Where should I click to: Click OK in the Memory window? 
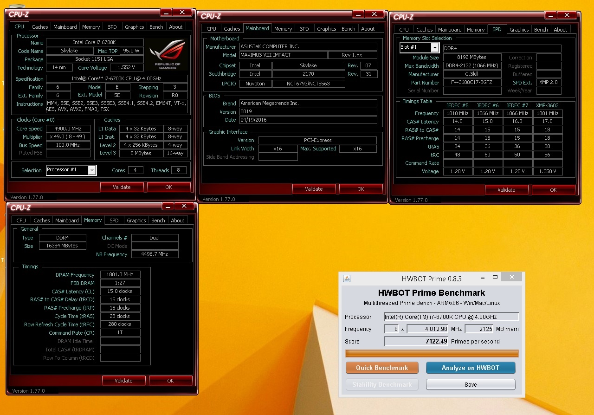pyautogui.click(x=170, y=381)
